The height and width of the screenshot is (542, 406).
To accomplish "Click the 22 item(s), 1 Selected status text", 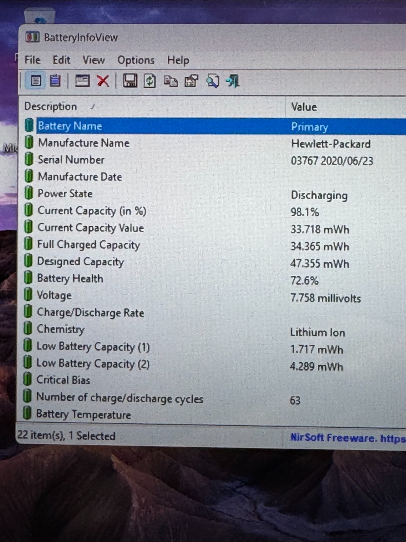I will pos(66,436).
